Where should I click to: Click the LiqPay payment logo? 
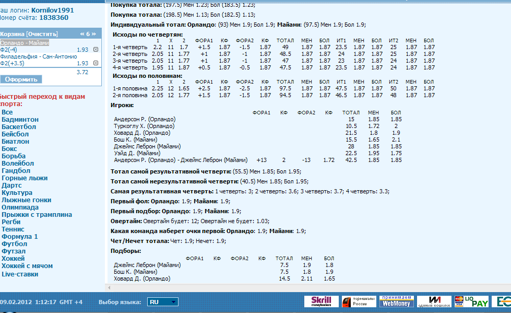(x=471, y=302)
